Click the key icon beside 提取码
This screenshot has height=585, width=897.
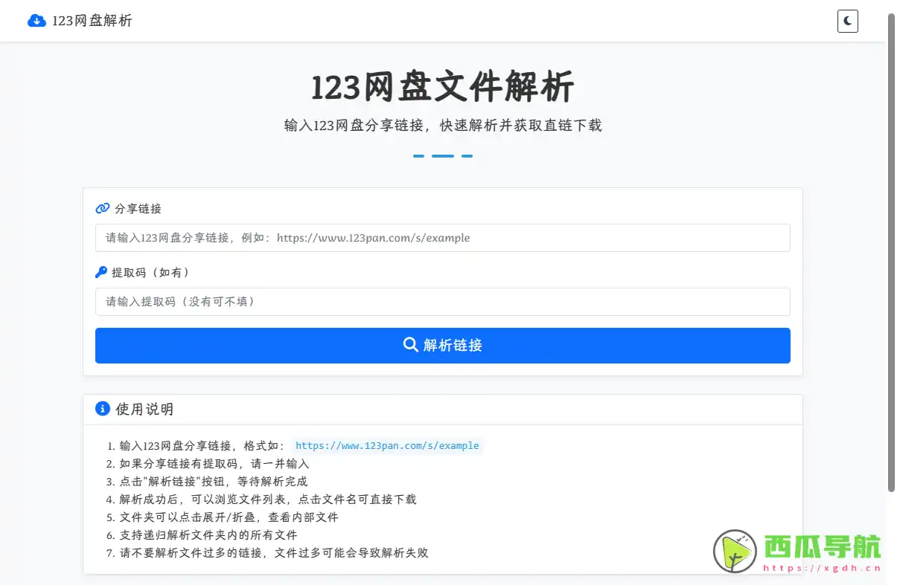100,271
